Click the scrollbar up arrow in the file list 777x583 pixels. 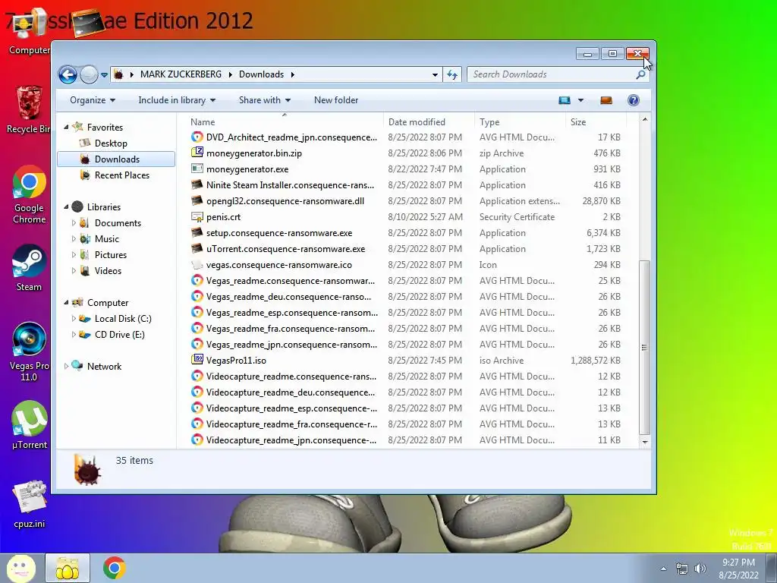pos(645,119)
